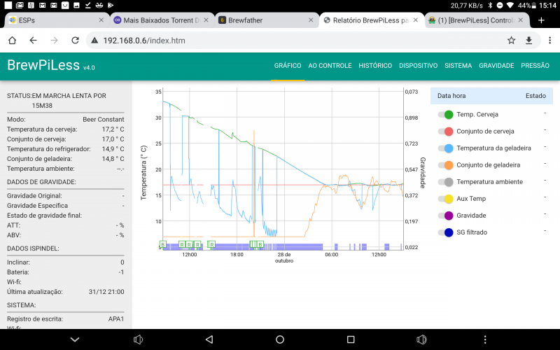The width and height of the screenshot is (560, 350).
Task: Toggle the SG filtrado series
Action: click(446, 232)
